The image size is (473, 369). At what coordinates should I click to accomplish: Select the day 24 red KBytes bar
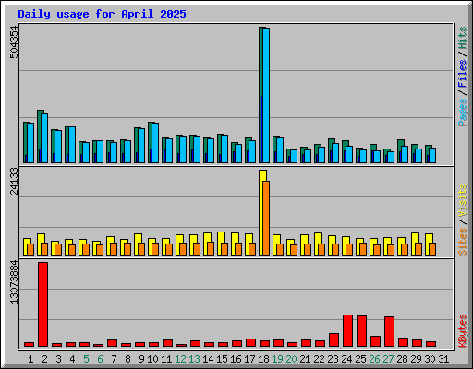pos(347,330)
